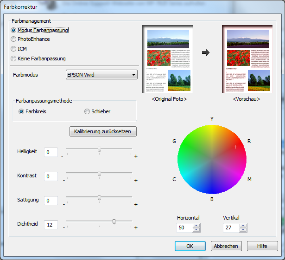Image resolution: width=285 pixels, height=260 pixels.
Task: Open the Farbmodus EPSON Vivid dropdown
Action: click(101, 74)
